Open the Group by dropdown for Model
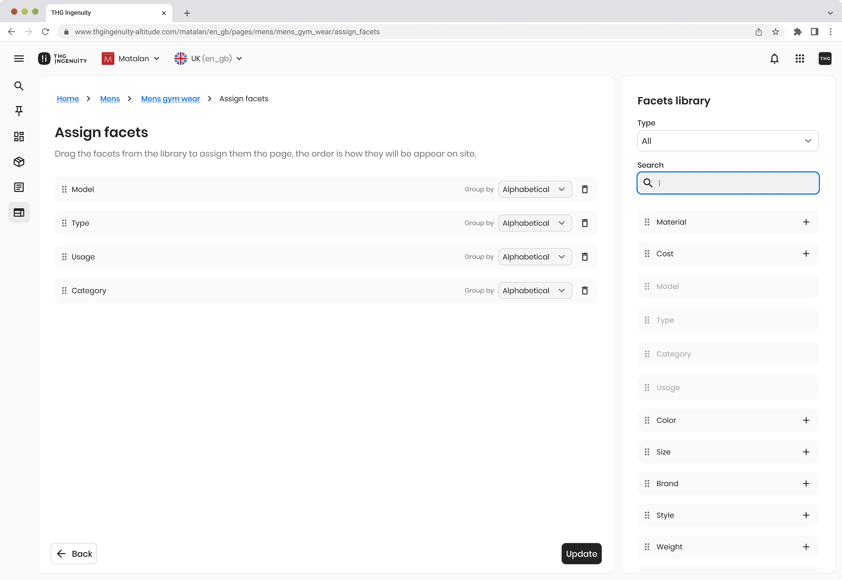 pyautogui.click(x=535, y=189)
